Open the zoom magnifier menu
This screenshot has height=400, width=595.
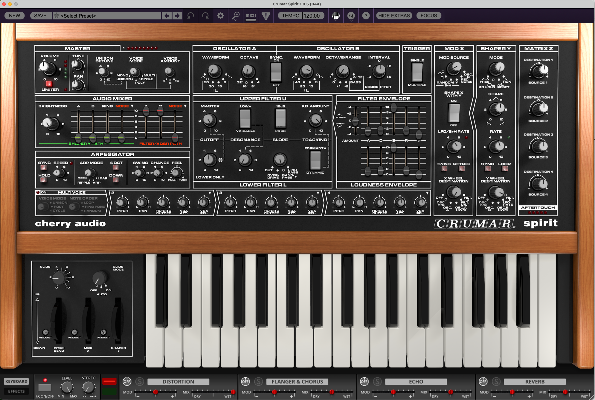[x=236, y=16]
